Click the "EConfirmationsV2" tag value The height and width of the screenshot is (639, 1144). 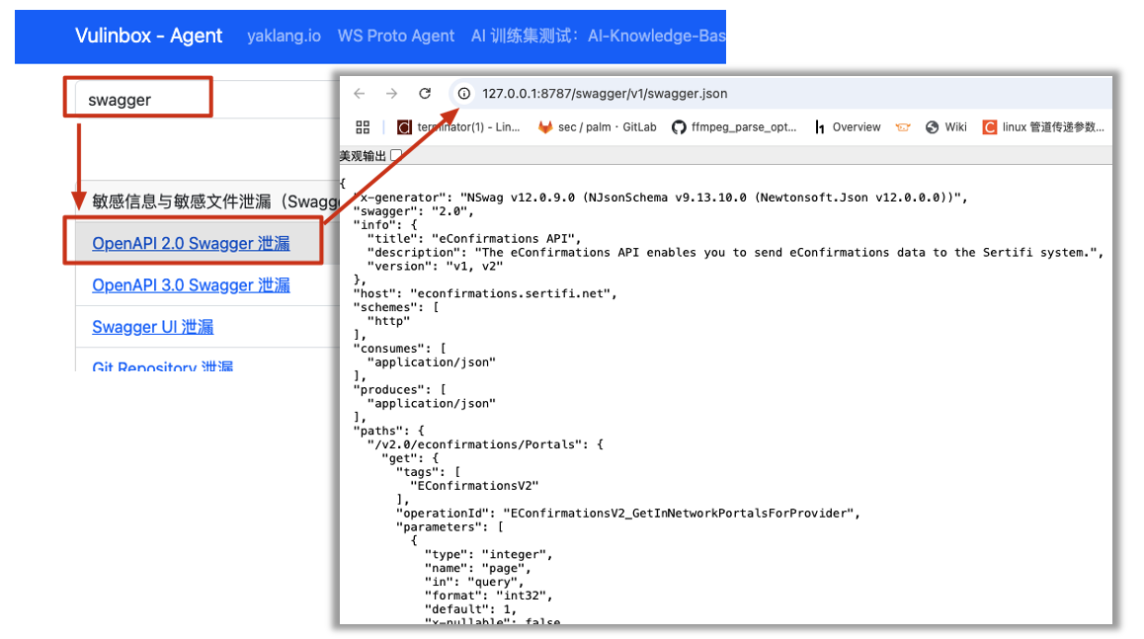(474, 486)
